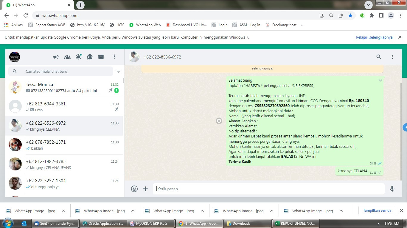Go back in the browser
Screen dimensions: 407x228
tap(7, 15)
